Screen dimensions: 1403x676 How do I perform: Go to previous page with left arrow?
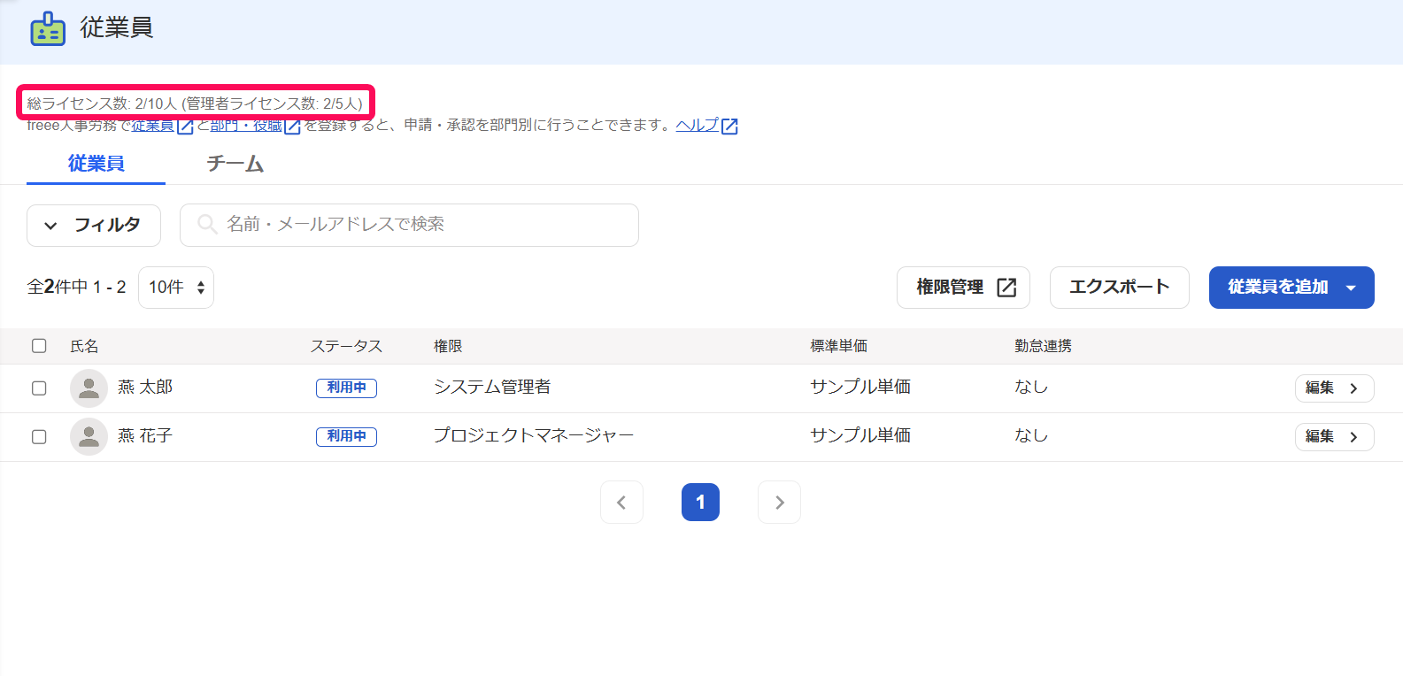[621, 503]
